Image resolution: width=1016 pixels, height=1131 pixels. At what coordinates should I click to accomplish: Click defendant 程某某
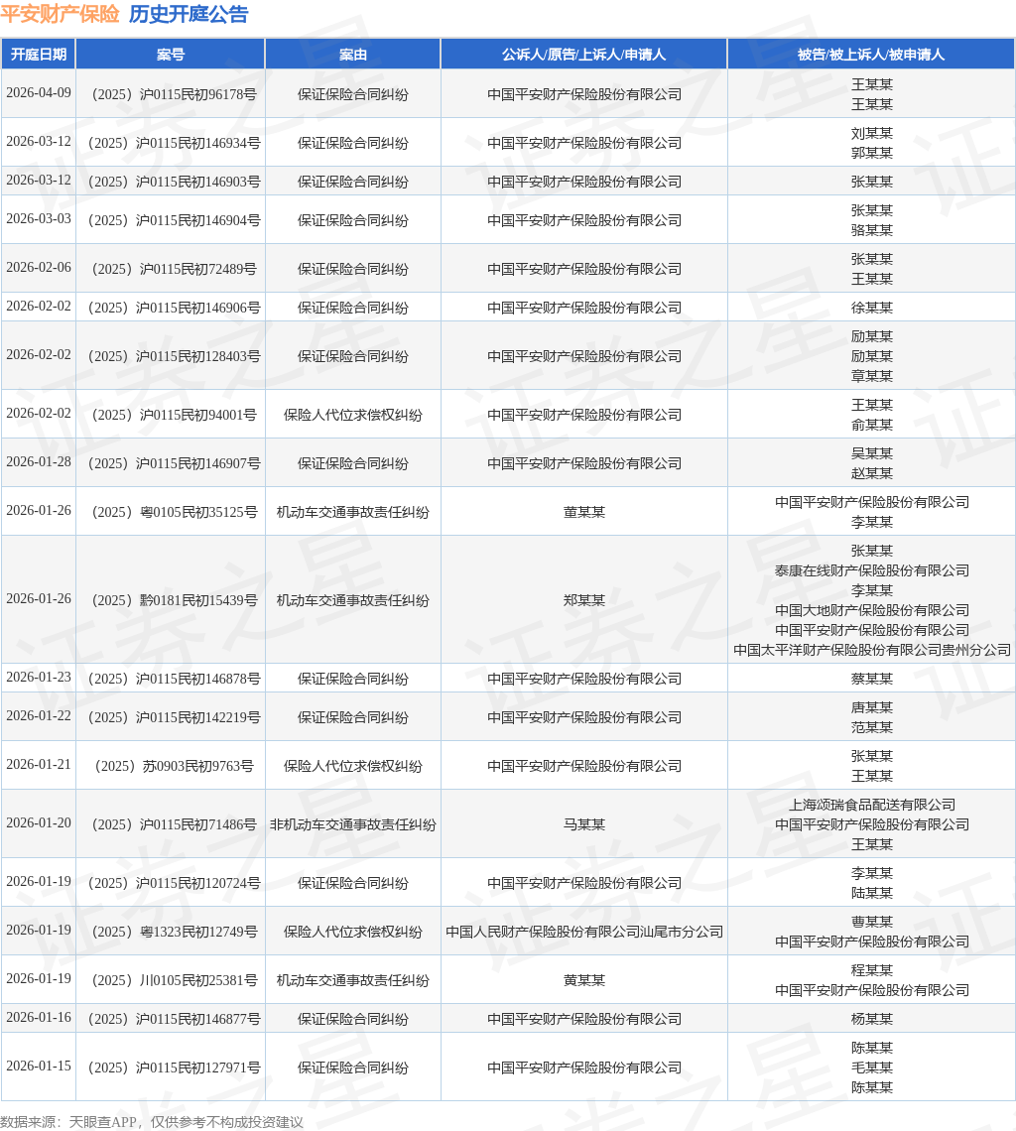[872, 970]
